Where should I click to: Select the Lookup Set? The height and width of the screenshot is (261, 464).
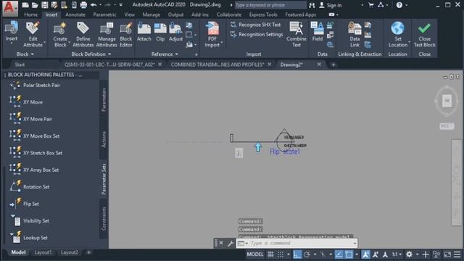point(28,238)
